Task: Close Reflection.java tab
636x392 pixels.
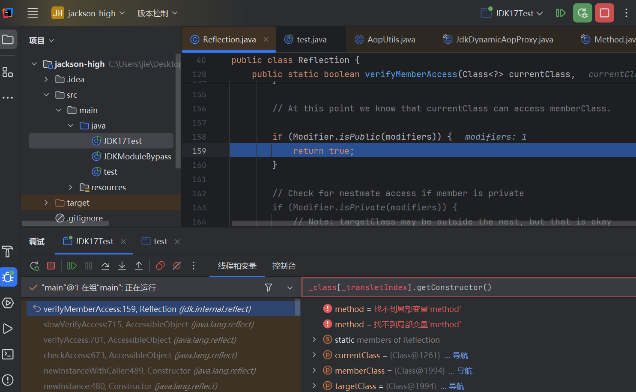Action: click(266, 39)
